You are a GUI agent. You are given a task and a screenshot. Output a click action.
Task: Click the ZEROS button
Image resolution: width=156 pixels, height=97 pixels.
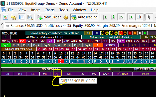[x=111, y=45]
